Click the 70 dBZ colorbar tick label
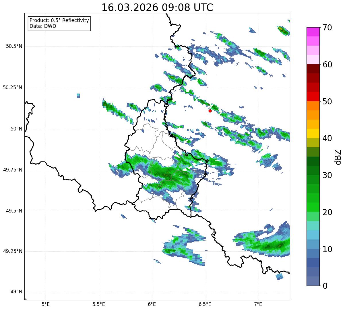The width and height of the screenshot is (345, 310). coord(327,28)
